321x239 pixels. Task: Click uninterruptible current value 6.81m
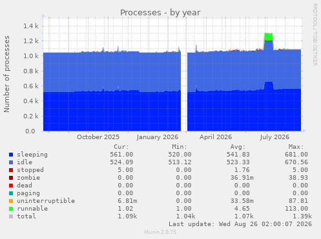click(x=127, y=201)
